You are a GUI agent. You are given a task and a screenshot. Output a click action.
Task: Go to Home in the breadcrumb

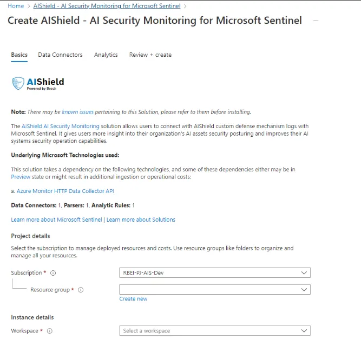[x=16, y=6]
